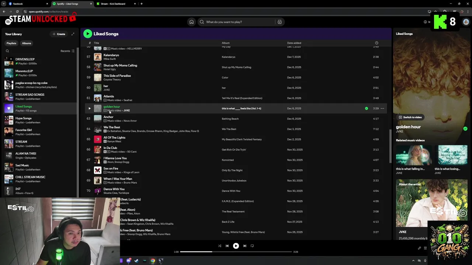Viewport: 472px width, 265px height.
Task: Open related video this is what losing
Action: coord(452,160)
